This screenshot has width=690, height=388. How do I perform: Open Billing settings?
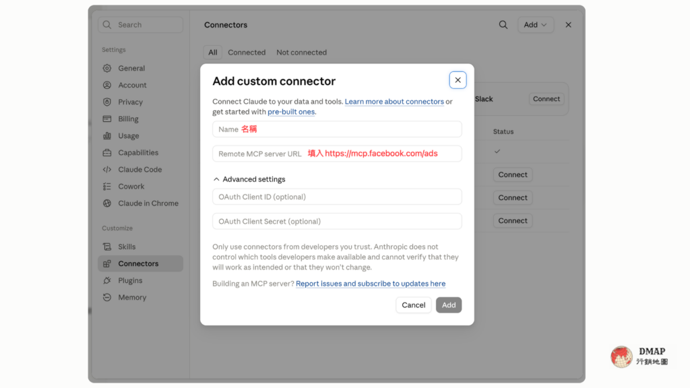point(140,119)
